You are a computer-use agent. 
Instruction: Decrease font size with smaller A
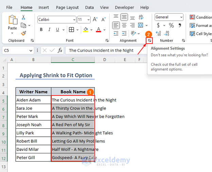coord(104,19)
